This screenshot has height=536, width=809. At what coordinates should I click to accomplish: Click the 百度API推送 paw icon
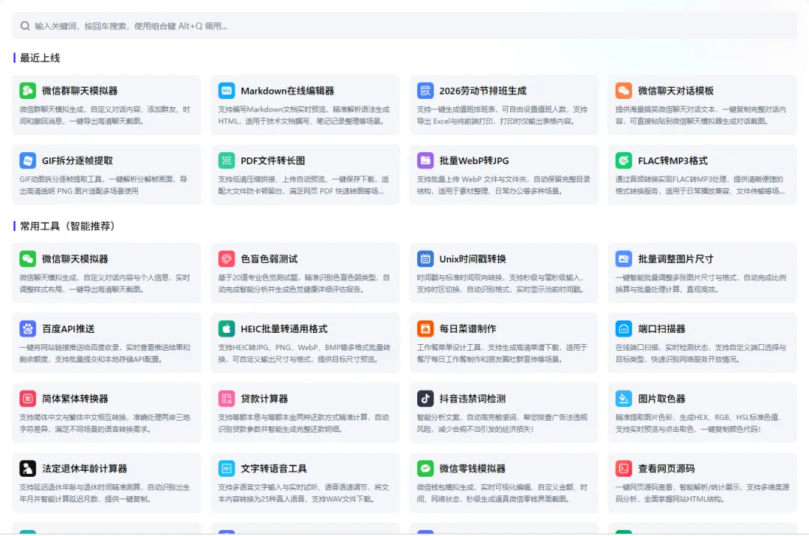coord(28,328)
